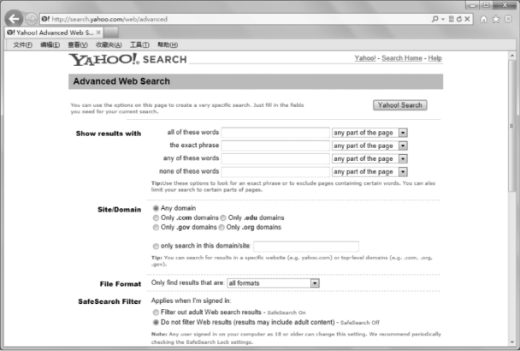Focus 'none of these words' text field
520x351 pixels.
point(275,171)
